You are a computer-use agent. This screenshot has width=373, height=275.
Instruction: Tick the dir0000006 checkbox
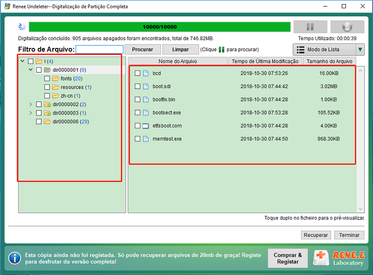(x=39, y=121)
